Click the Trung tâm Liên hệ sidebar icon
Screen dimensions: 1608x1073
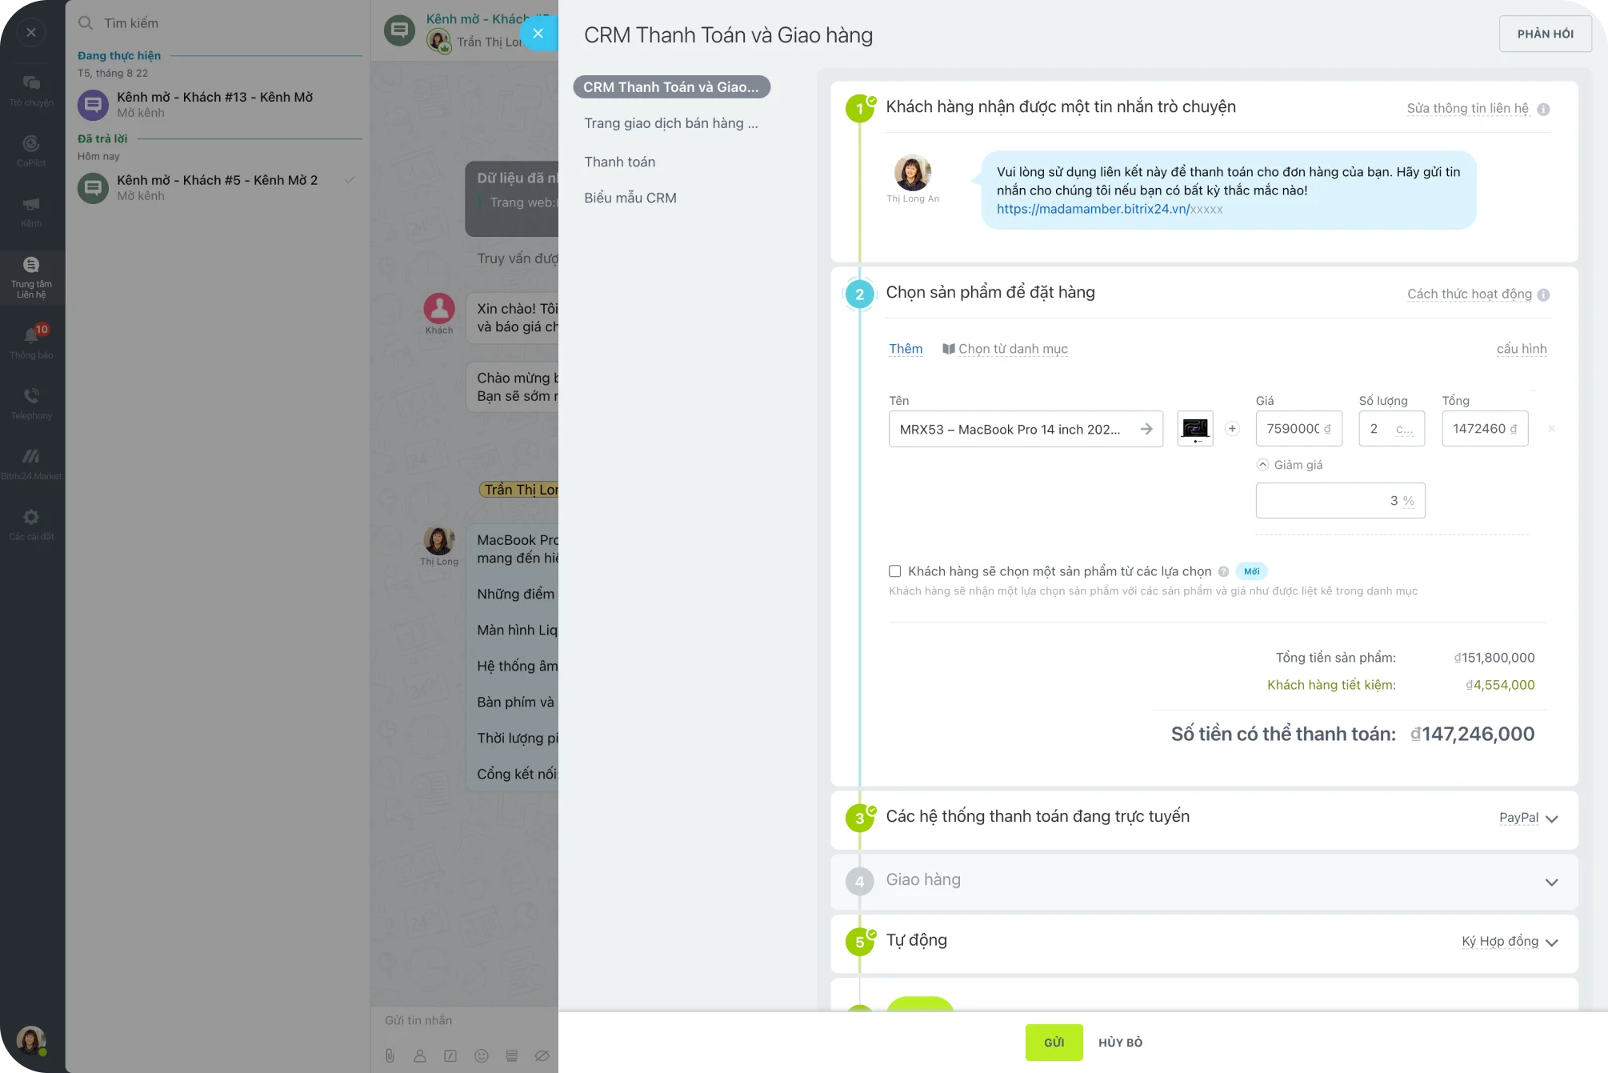31,277
